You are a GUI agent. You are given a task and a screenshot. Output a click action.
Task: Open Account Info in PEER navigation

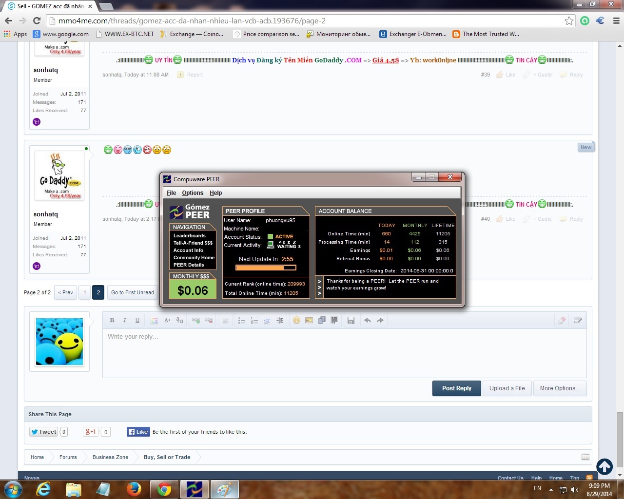coord(188,250)
